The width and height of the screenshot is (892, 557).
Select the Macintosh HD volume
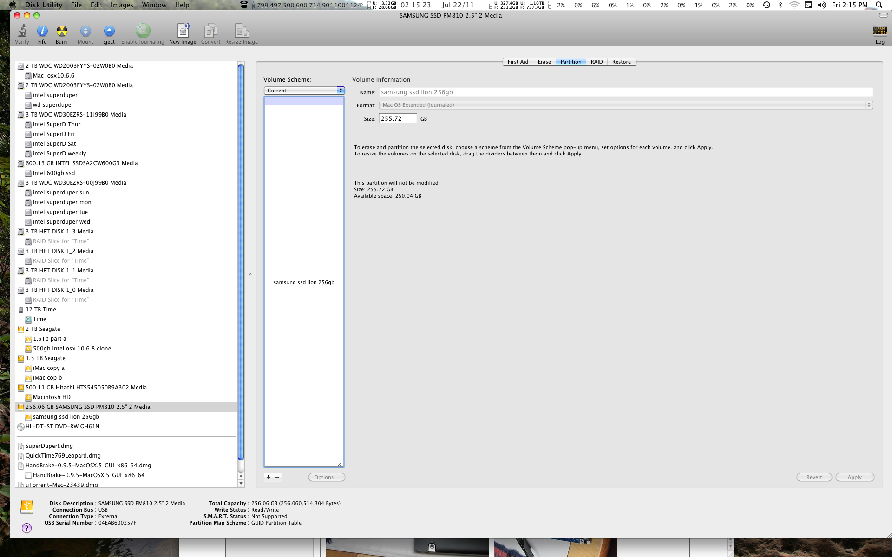[x=52, y=397]
